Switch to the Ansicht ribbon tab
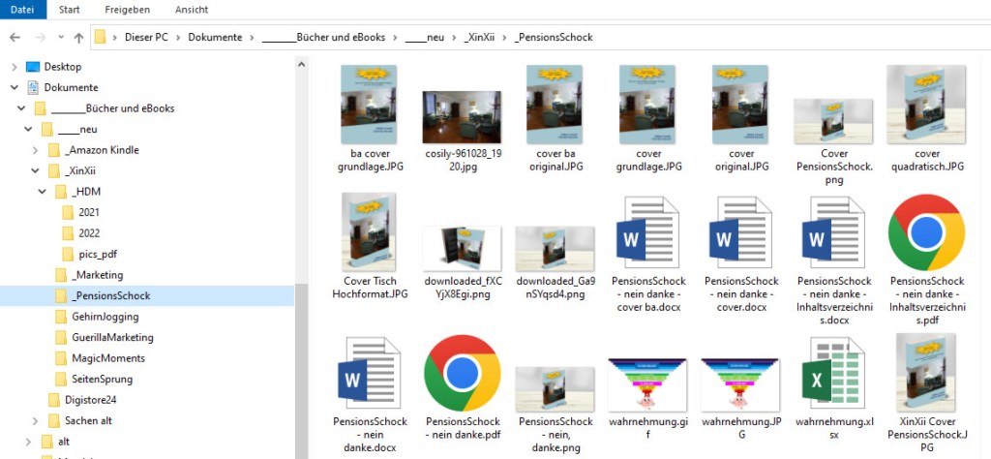Image resolution: width=991 pixels, height=459 pixels. click(x=191, y=10)
